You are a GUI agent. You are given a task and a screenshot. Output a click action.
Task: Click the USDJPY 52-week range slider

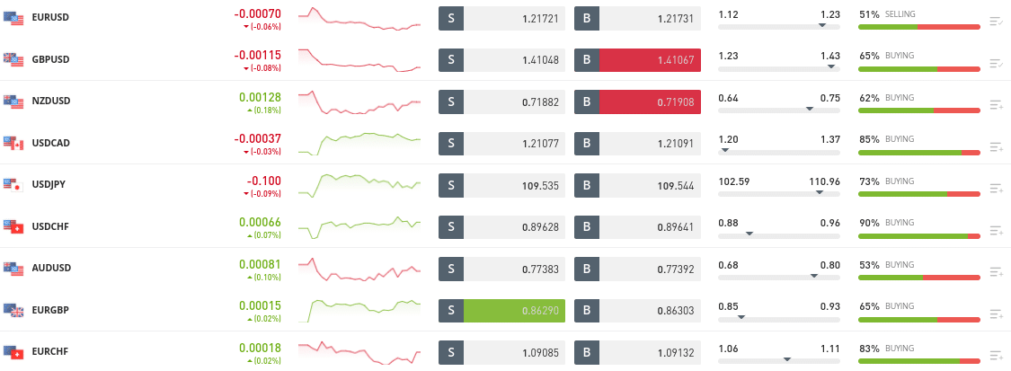[x=779, y=193]
